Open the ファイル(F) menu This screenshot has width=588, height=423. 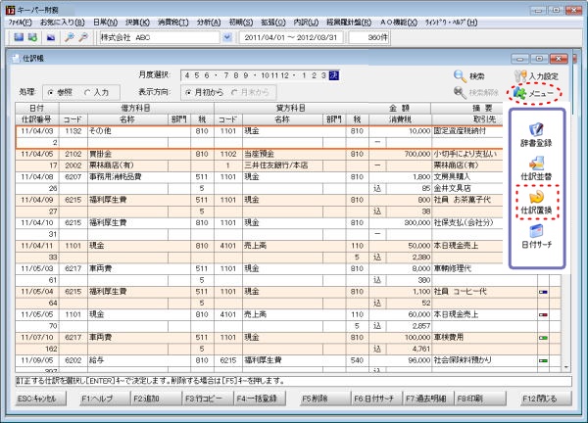(x=20, y=23)
